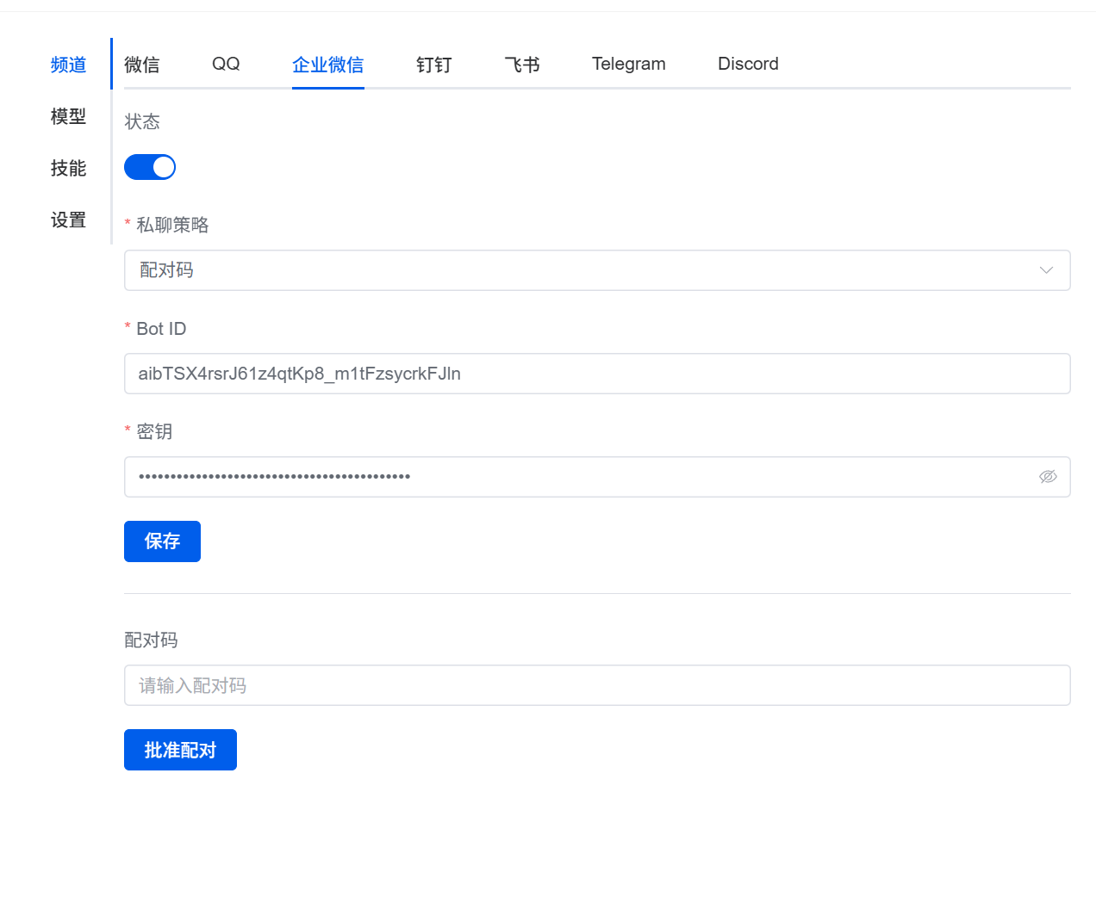This screenshot has height=897, width=1096.
Task: Go to the Telegram tab
Action: click(x=628, y=65)
